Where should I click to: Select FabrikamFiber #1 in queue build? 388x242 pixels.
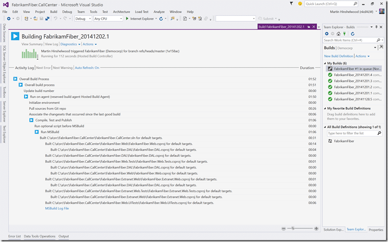(x=354, y=69)
